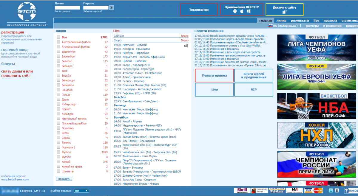Switch to результаты tab
This screenshot has width=358, height=196.
tap(300, 21)
